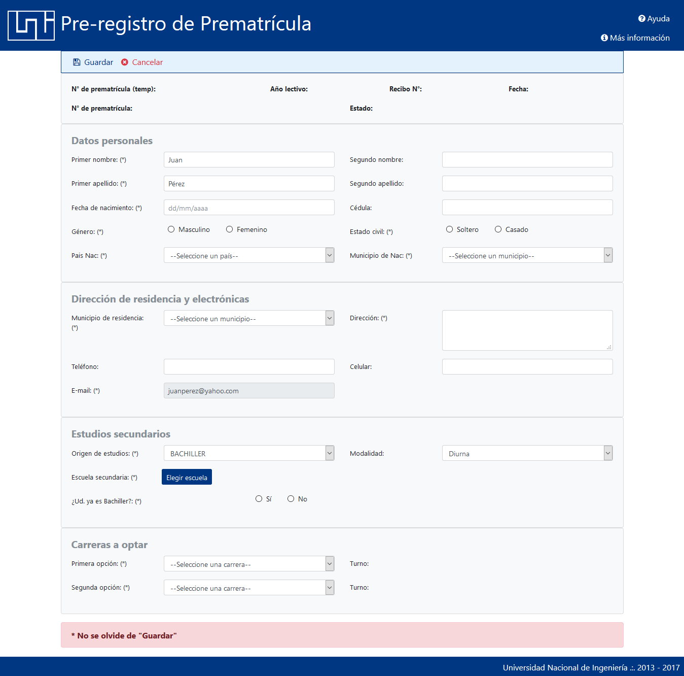This screenshot has height=676, width=684.
Task: Click the Carreras a optar heading
Action: [110, 545]
